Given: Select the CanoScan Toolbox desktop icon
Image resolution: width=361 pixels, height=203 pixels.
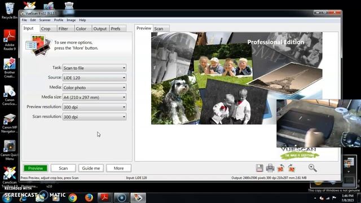Looking at the screenshot, I should pos(10,177).
